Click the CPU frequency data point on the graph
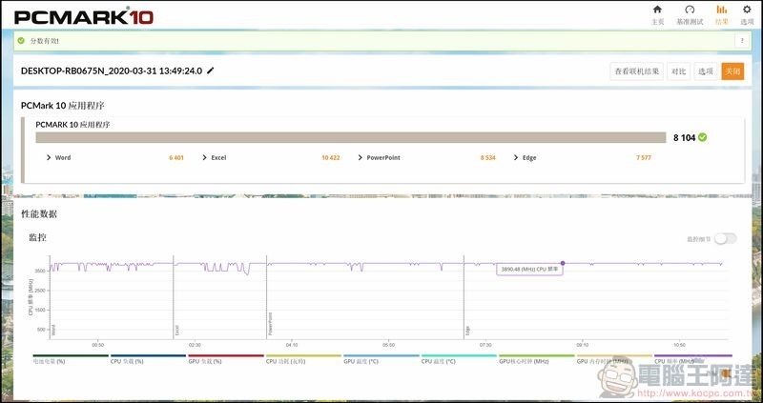Viewport: 763px width, 403px height. [x=562, y=262]
